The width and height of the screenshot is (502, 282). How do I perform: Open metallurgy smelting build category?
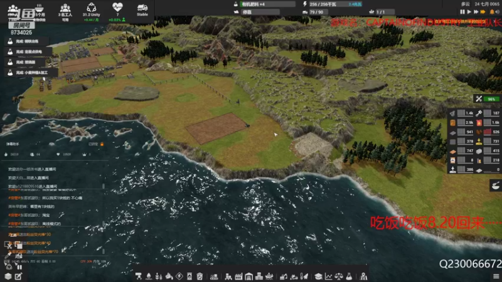coord(169,276)
